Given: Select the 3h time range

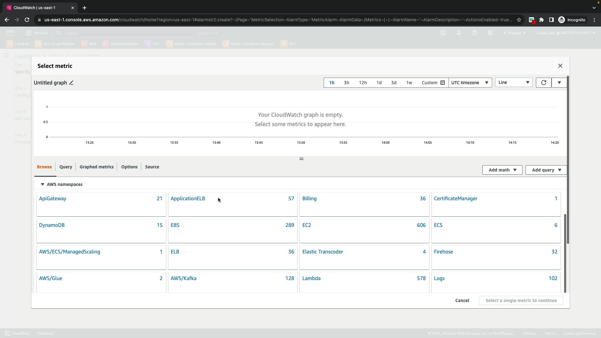Looking at the screenshot, I should [346, 83].
